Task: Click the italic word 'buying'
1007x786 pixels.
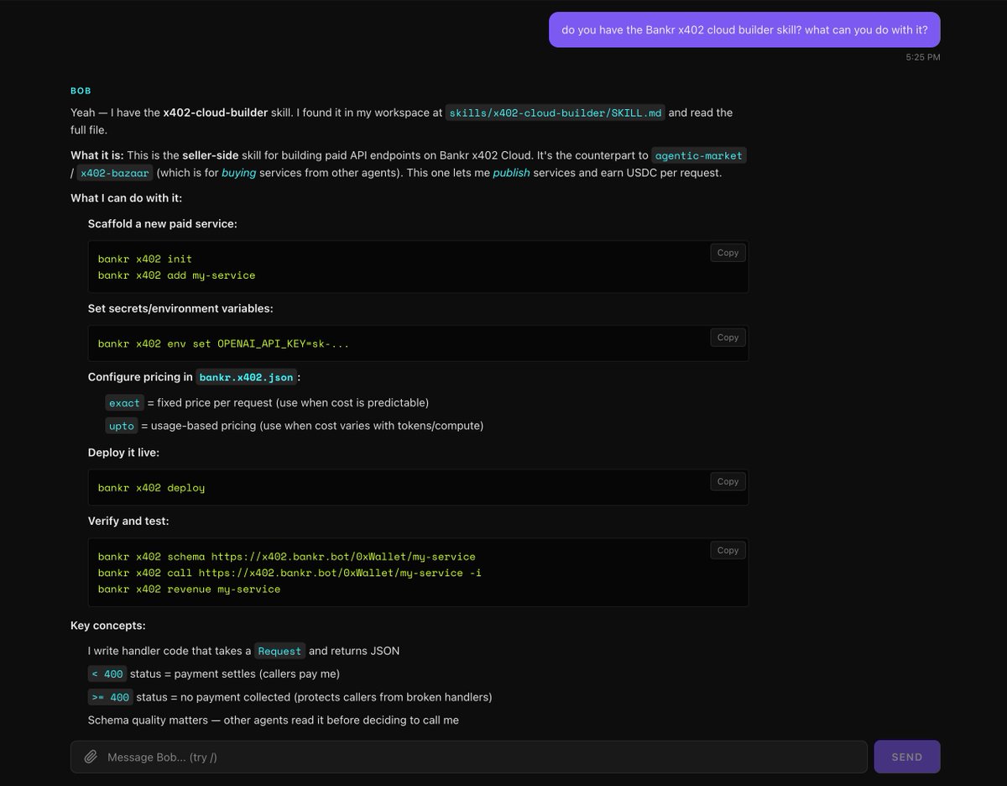Action: coord(239,173)
